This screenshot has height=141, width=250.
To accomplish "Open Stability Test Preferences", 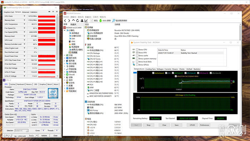I will tap(205, 125).
